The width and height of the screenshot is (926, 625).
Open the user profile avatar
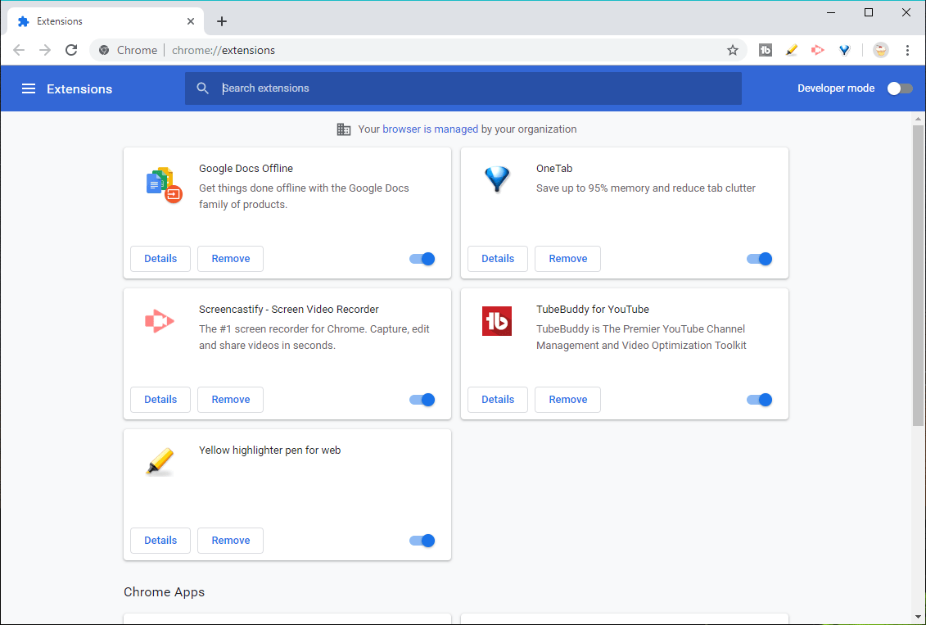[x=880, y=50]
